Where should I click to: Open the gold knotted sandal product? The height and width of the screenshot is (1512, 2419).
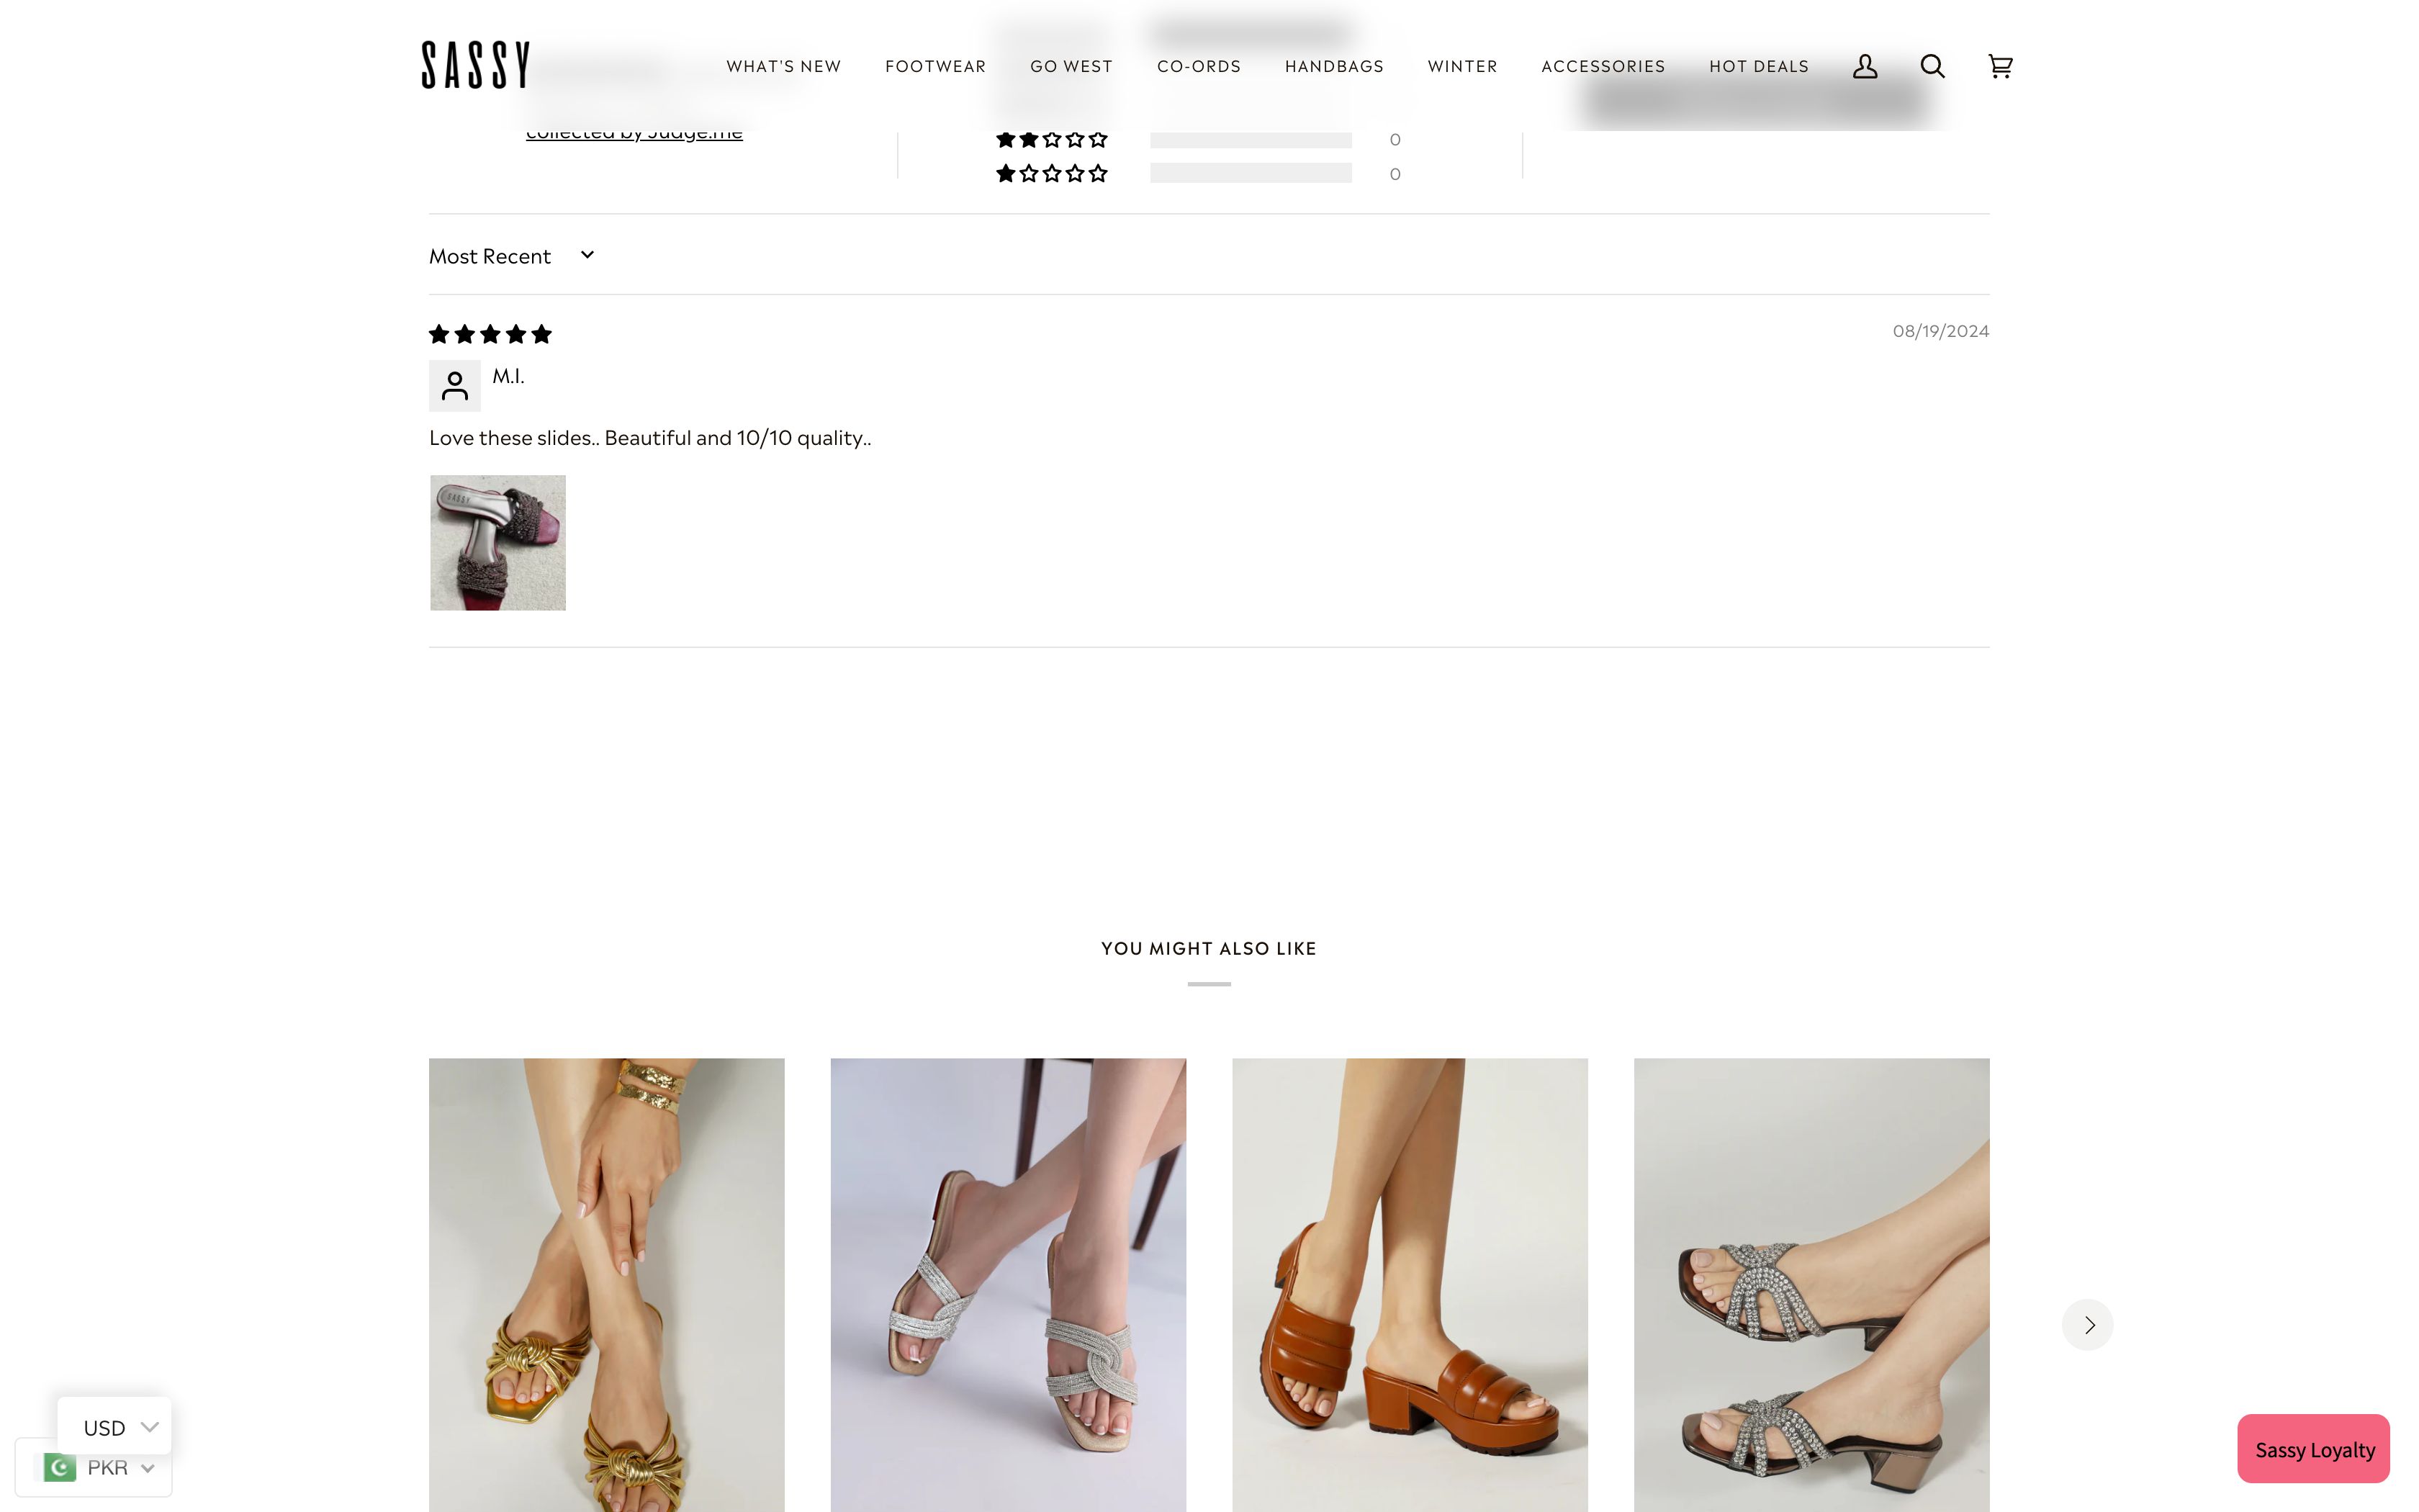[605, 1285]
